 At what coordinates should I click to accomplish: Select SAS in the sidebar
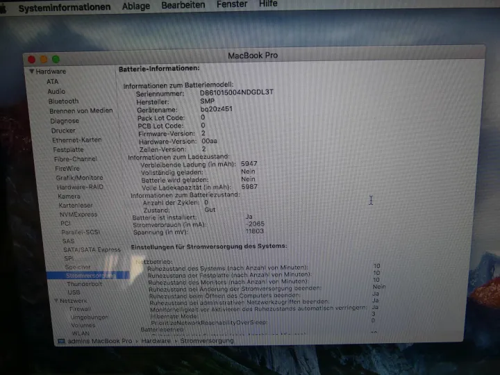(68, 241)
